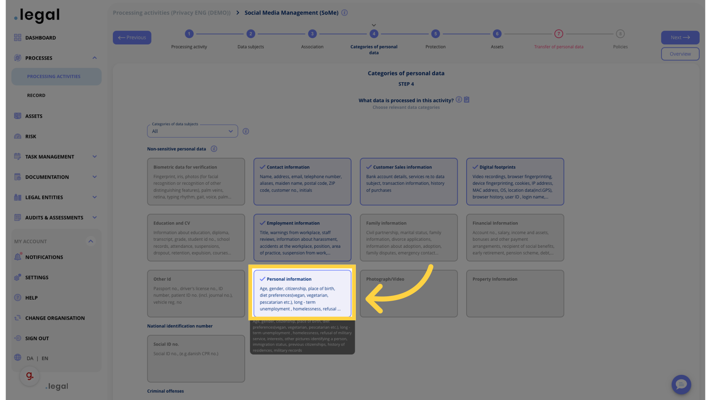Click the Processes icon in sidebar
The width and height of the screenshot is (711, 400).
(x=17, y=58)
